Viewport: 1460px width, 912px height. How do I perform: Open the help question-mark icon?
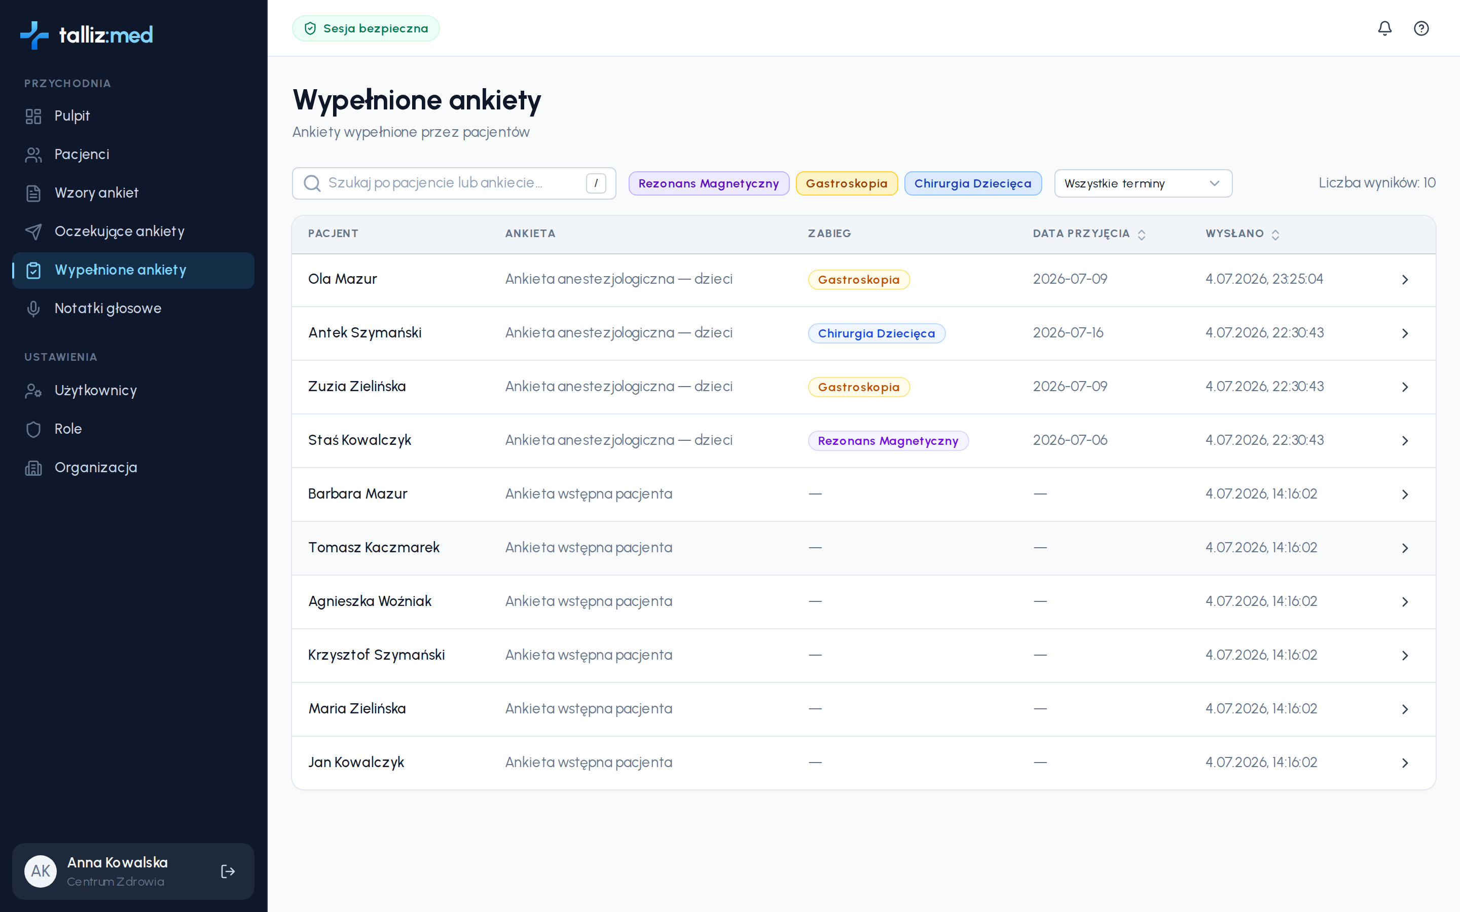click(x=1421, y=28)
